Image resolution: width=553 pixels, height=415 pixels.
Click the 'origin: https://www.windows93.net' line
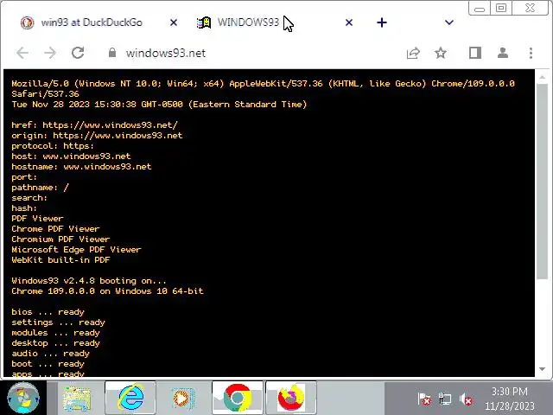click(97, 136)
